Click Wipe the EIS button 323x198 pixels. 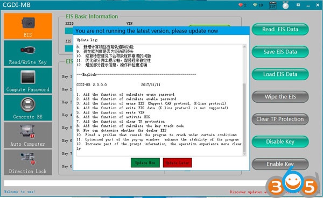click(x=280, y=96)
